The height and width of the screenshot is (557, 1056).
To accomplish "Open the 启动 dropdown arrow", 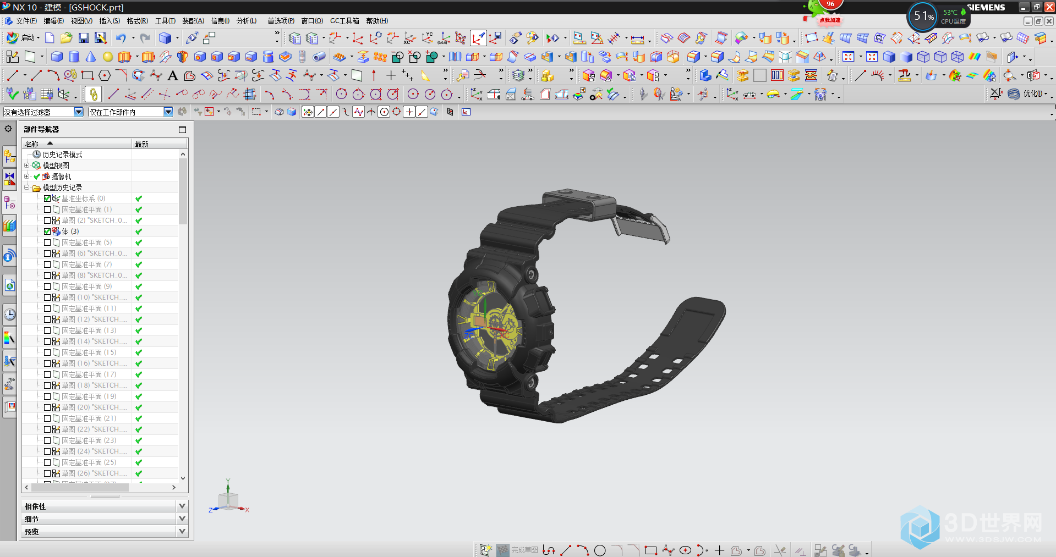I will pyautogui.click(x=39, y=38).
